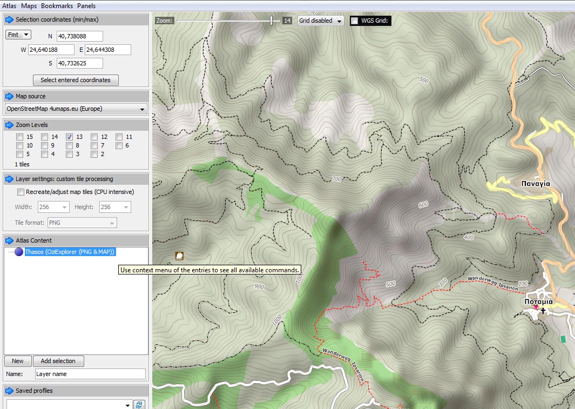Open the Grid disabled dropdown
This screenshot has height=409, width=575.
tap(321, 21)
